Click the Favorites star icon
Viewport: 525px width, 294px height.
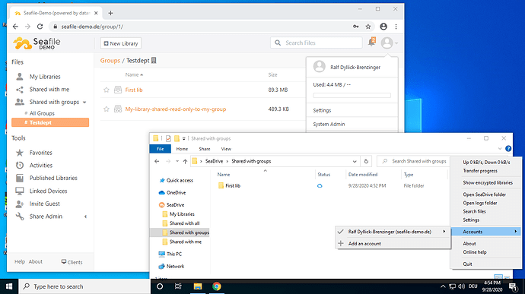pyautogui.click(x=20, y=153)
